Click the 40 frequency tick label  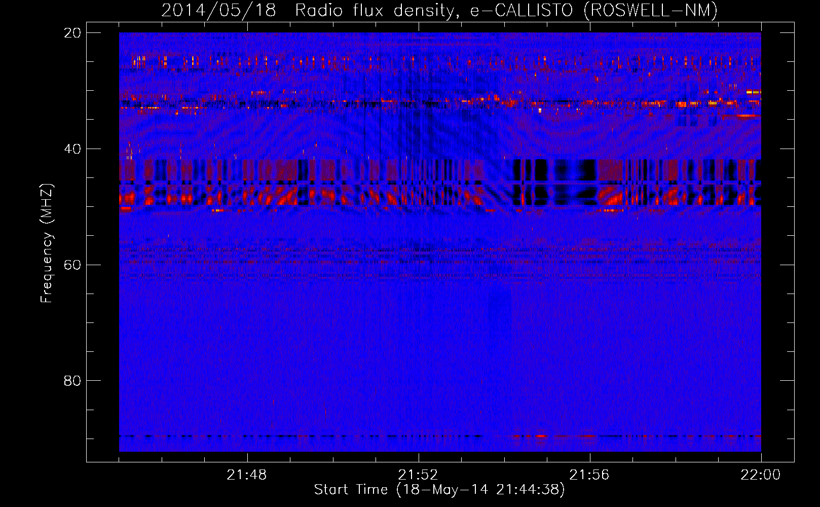[x=72, y=149]
